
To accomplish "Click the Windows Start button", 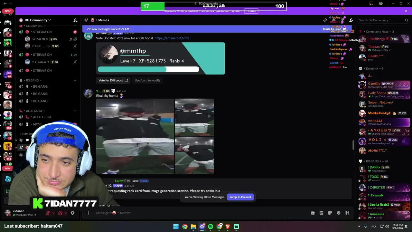I will click(x=176, y=227).
